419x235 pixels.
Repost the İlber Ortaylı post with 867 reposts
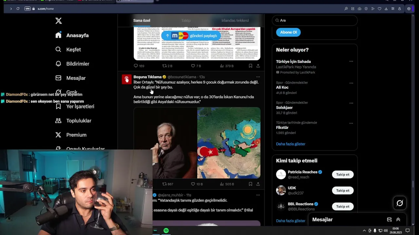[168, 184]
